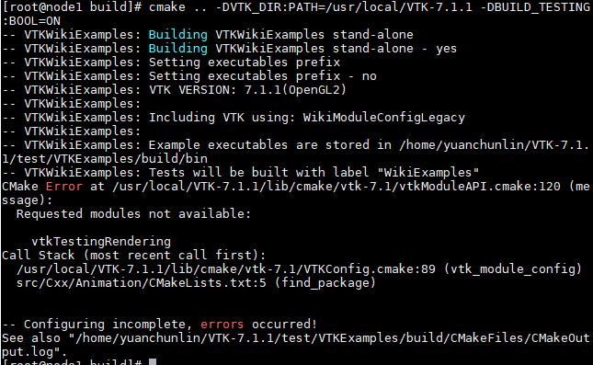
Task: Click the first cyan 'Building' word
Action: click(177, 35)
